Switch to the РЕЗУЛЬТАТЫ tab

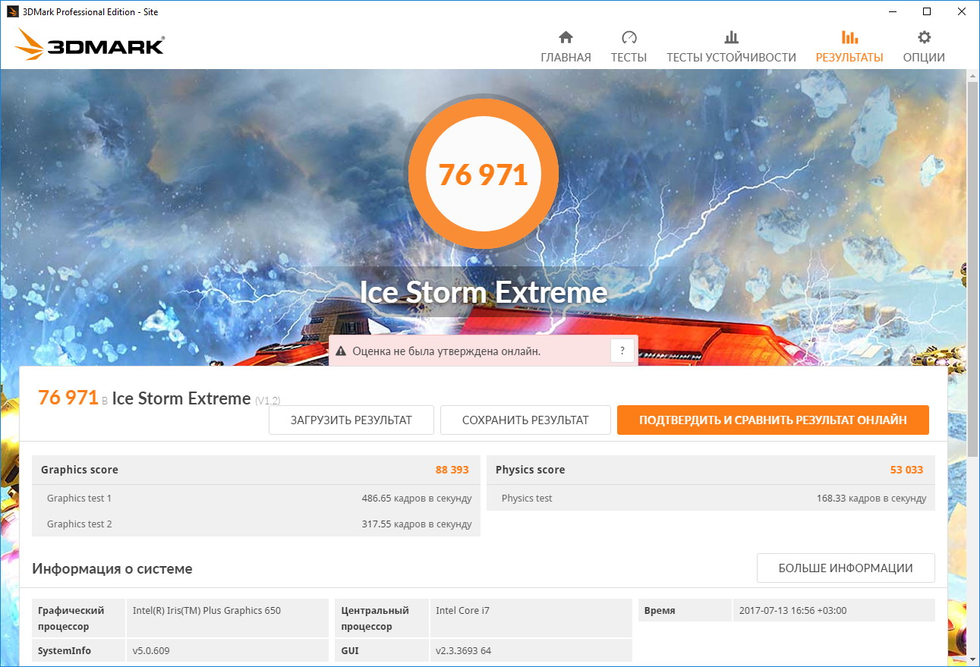tap(849, 47)
